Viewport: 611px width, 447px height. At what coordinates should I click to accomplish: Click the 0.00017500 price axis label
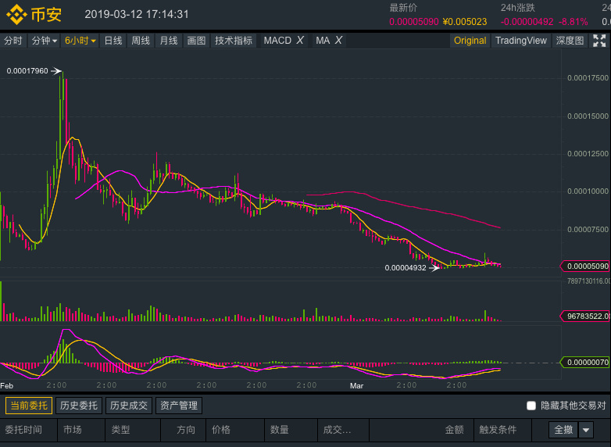[x=588, y=78]
